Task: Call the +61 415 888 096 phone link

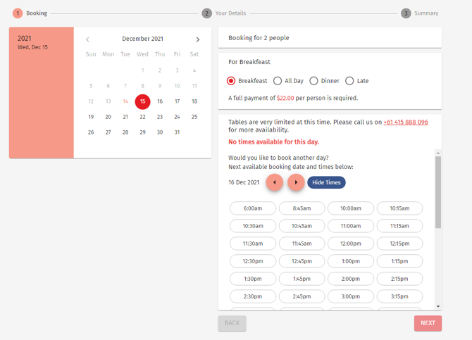Action: (406, 122)
